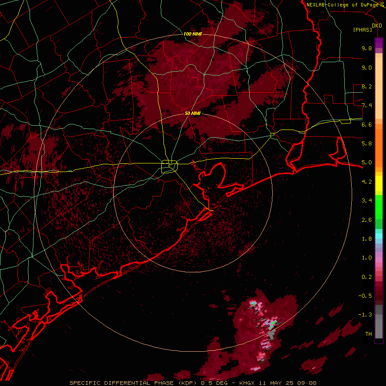Pick the purple top segment of the color bar
Viewport: 386px width, 386px height.
[379, 43]
